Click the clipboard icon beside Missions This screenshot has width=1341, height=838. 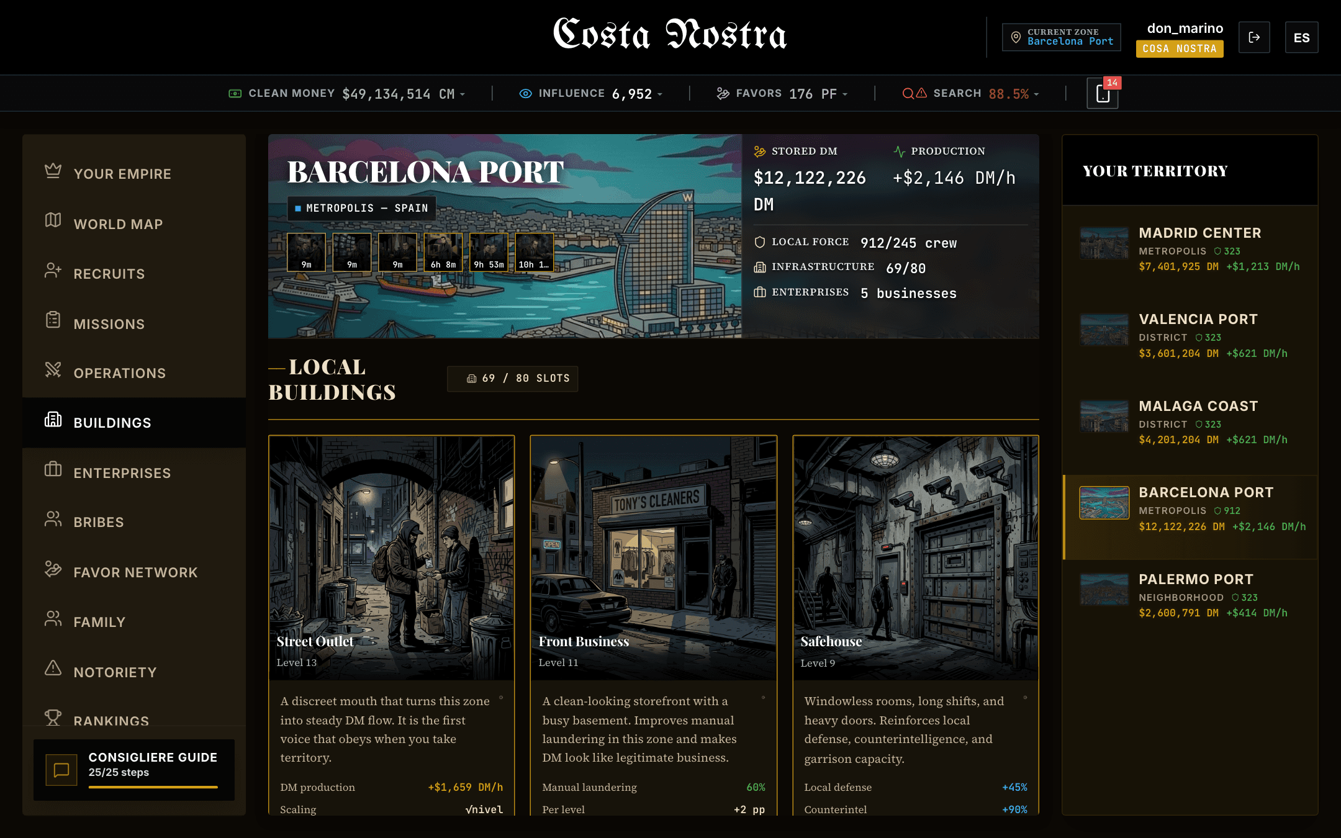tap(53, 320)
